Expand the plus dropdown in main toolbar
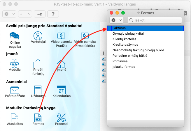191x131 pixels. [x=24, y=14]
